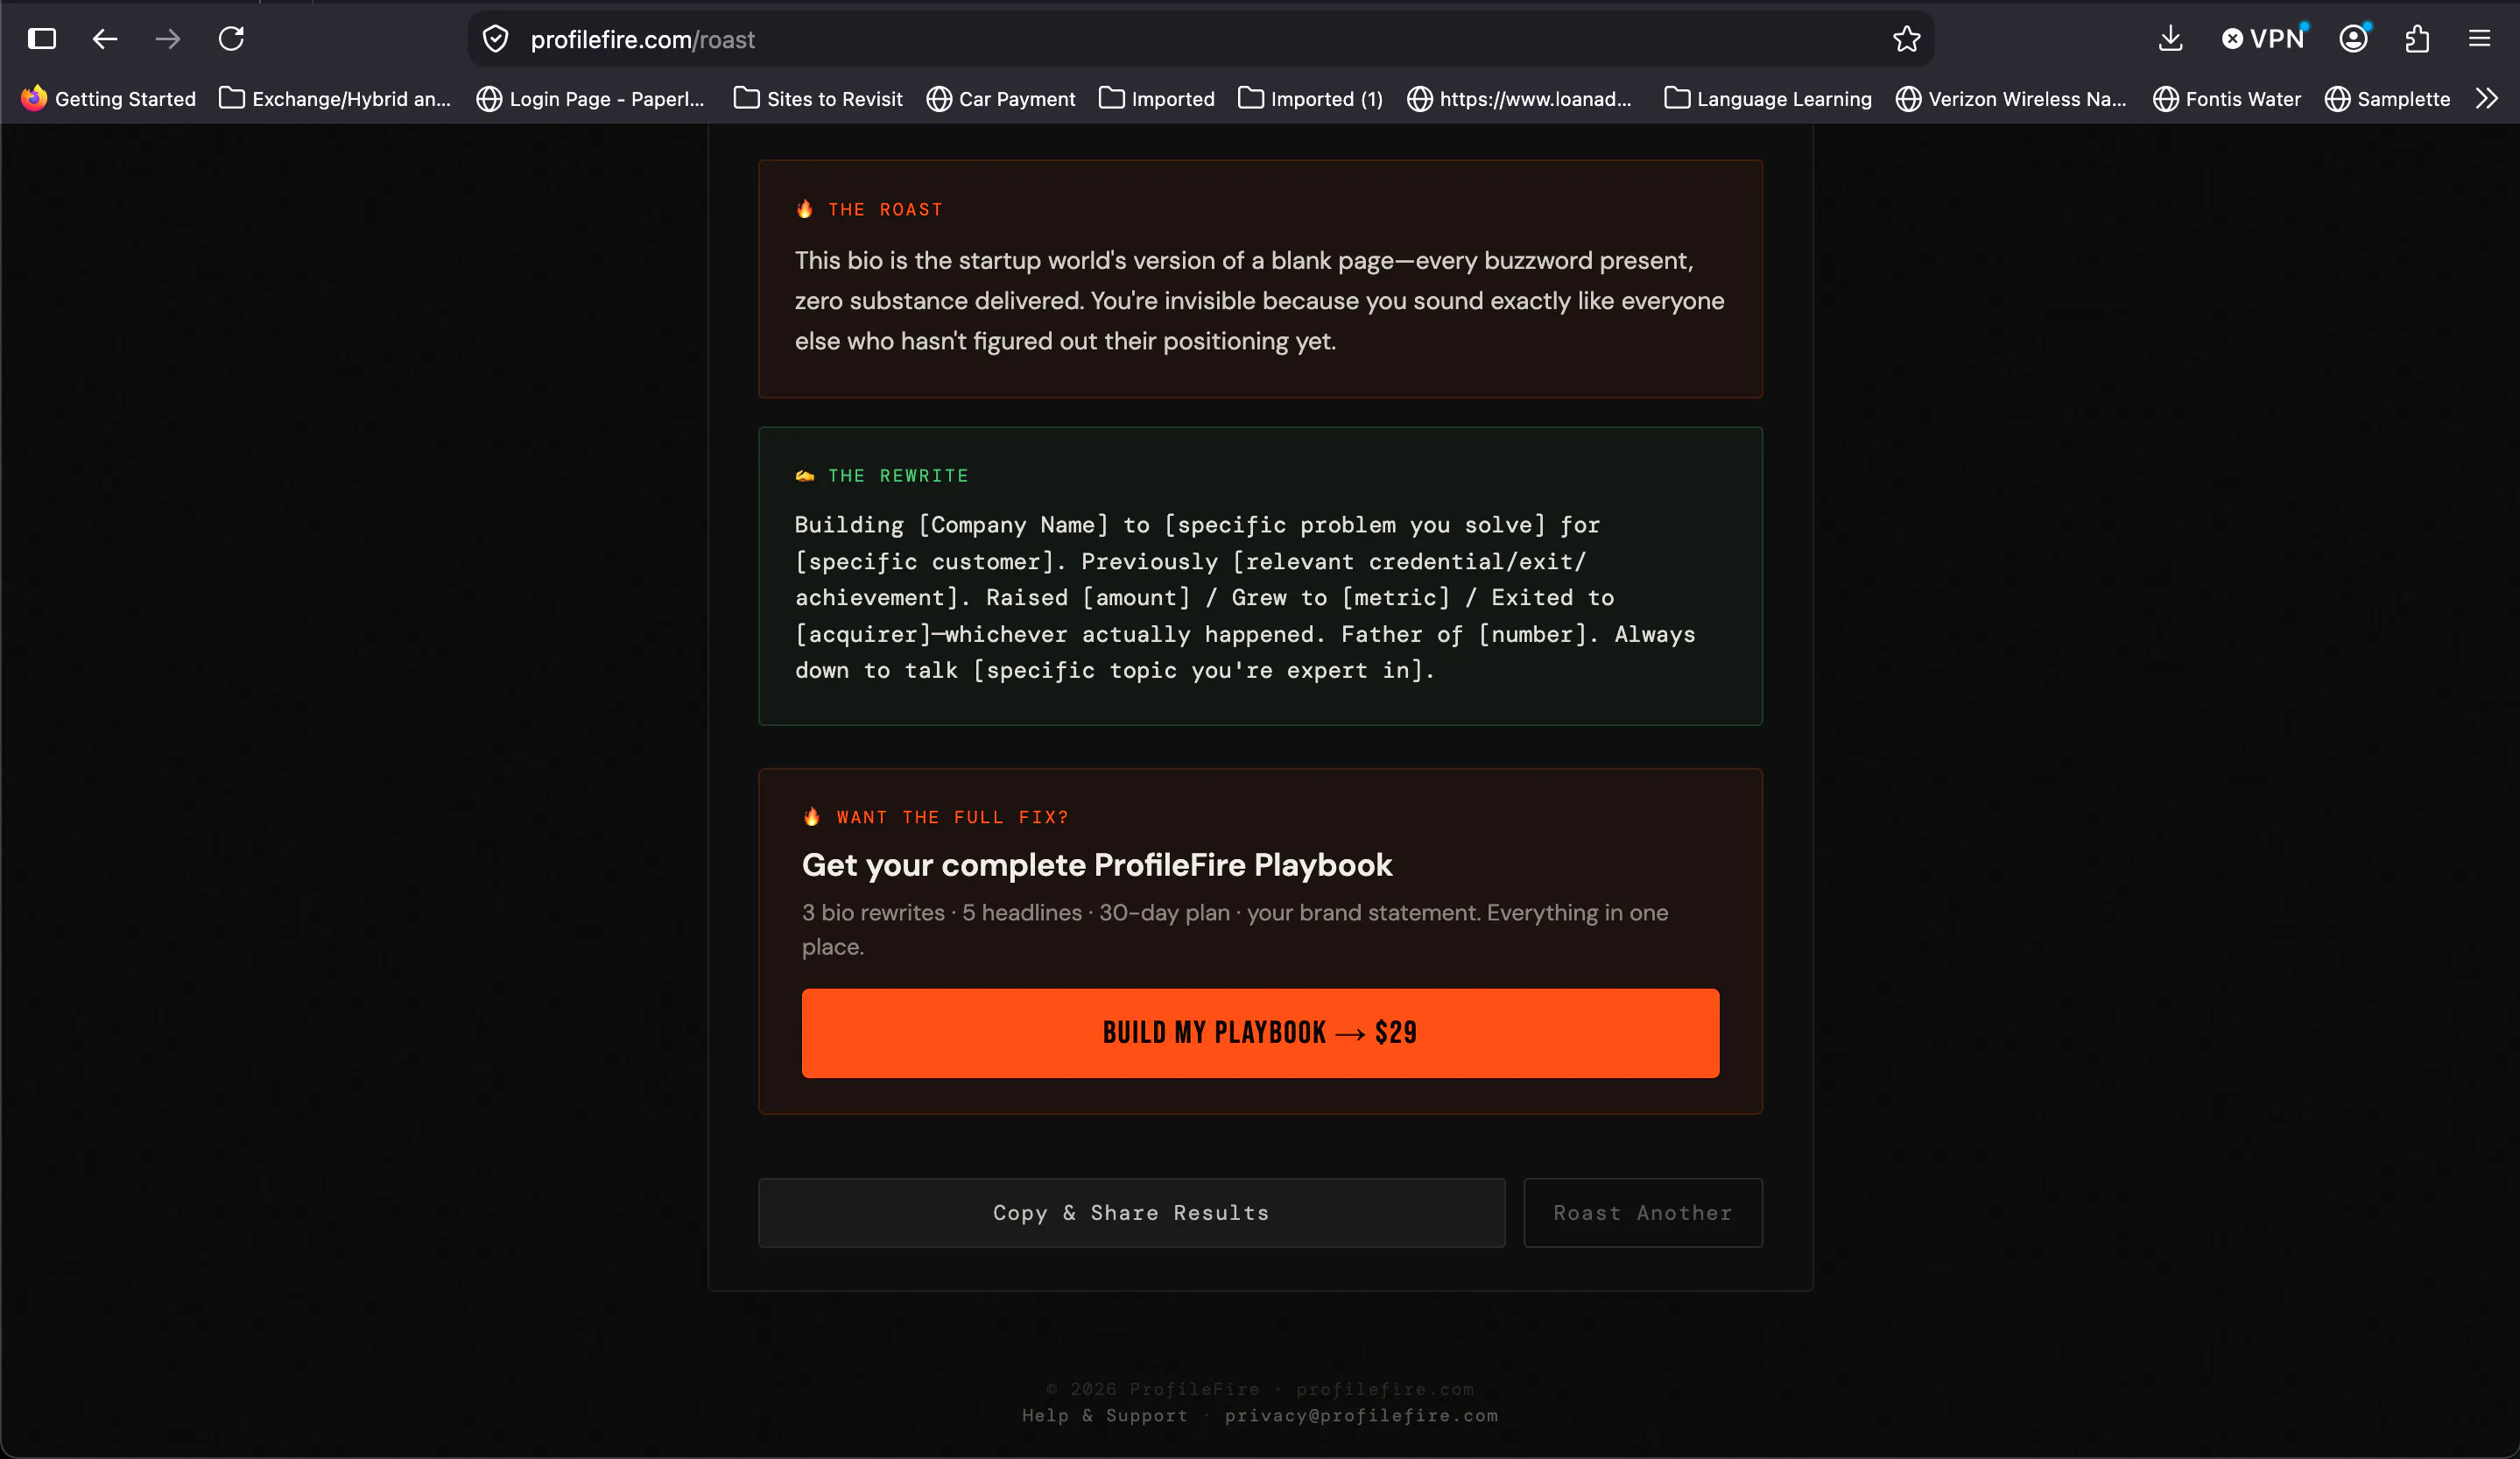Click Roast Another button
The image size is (2520, 1459).
click(x=1642, y=1213)
